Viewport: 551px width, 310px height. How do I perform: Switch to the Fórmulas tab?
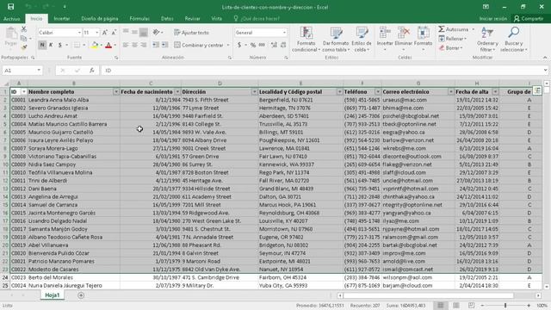[139, 19]
